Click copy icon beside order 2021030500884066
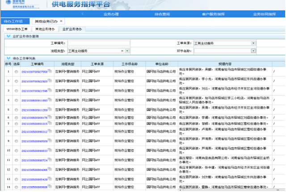 click(50, 170)
